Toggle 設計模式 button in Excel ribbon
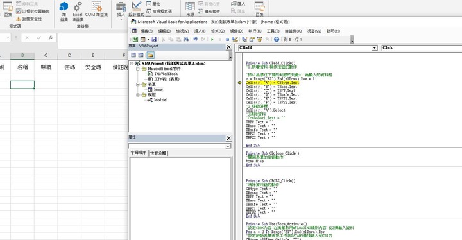462x240 pixels. click(x=136, y=10)
